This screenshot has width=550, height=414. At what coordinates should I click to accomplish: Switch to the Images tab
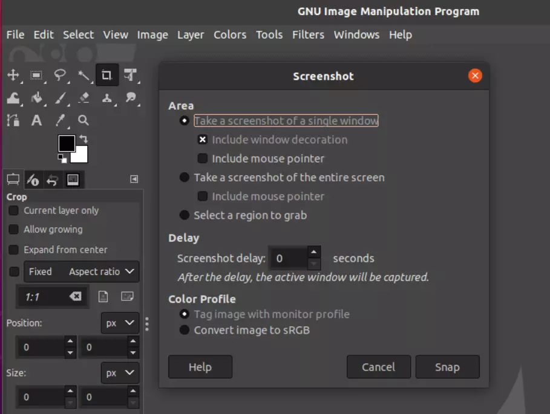point(73,180)
